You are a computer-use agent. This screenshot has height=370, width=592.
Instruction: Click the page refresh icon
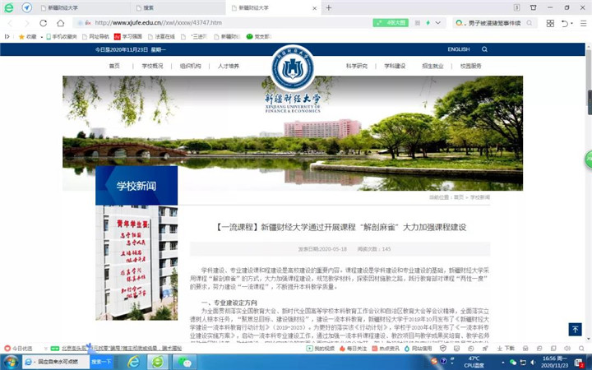[44, 23]
